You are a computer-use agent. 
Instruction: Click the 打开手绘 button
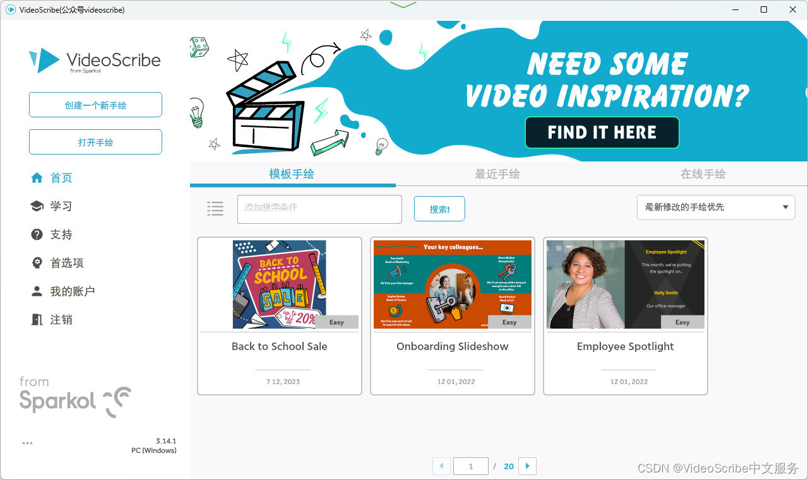(x=95, y=141)
